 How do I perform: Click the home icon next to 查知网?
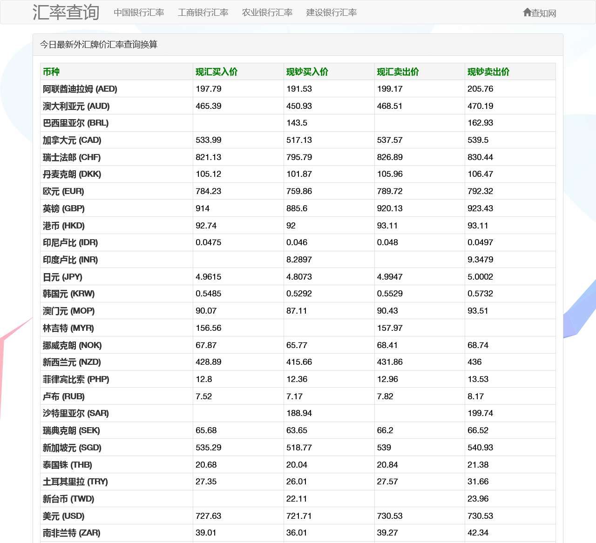point(527,13)
